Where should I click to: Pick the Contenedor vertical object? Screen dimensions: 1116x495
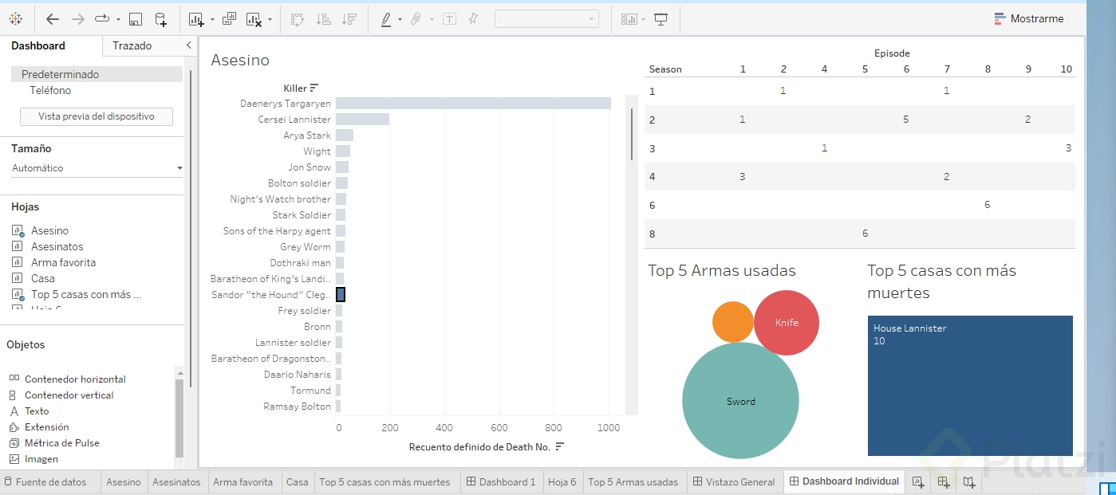69,395
